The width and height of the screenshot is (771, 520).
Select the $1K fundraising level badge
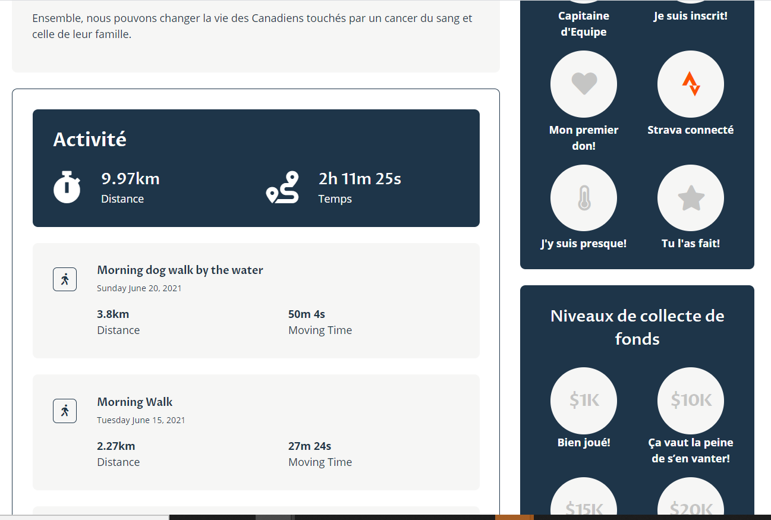click(584, 401)
